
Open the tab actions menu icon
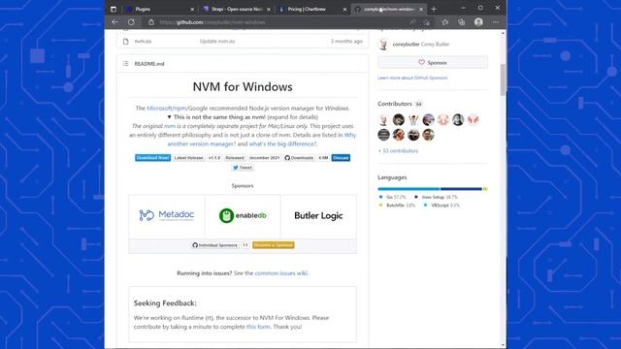click(114, 9)
